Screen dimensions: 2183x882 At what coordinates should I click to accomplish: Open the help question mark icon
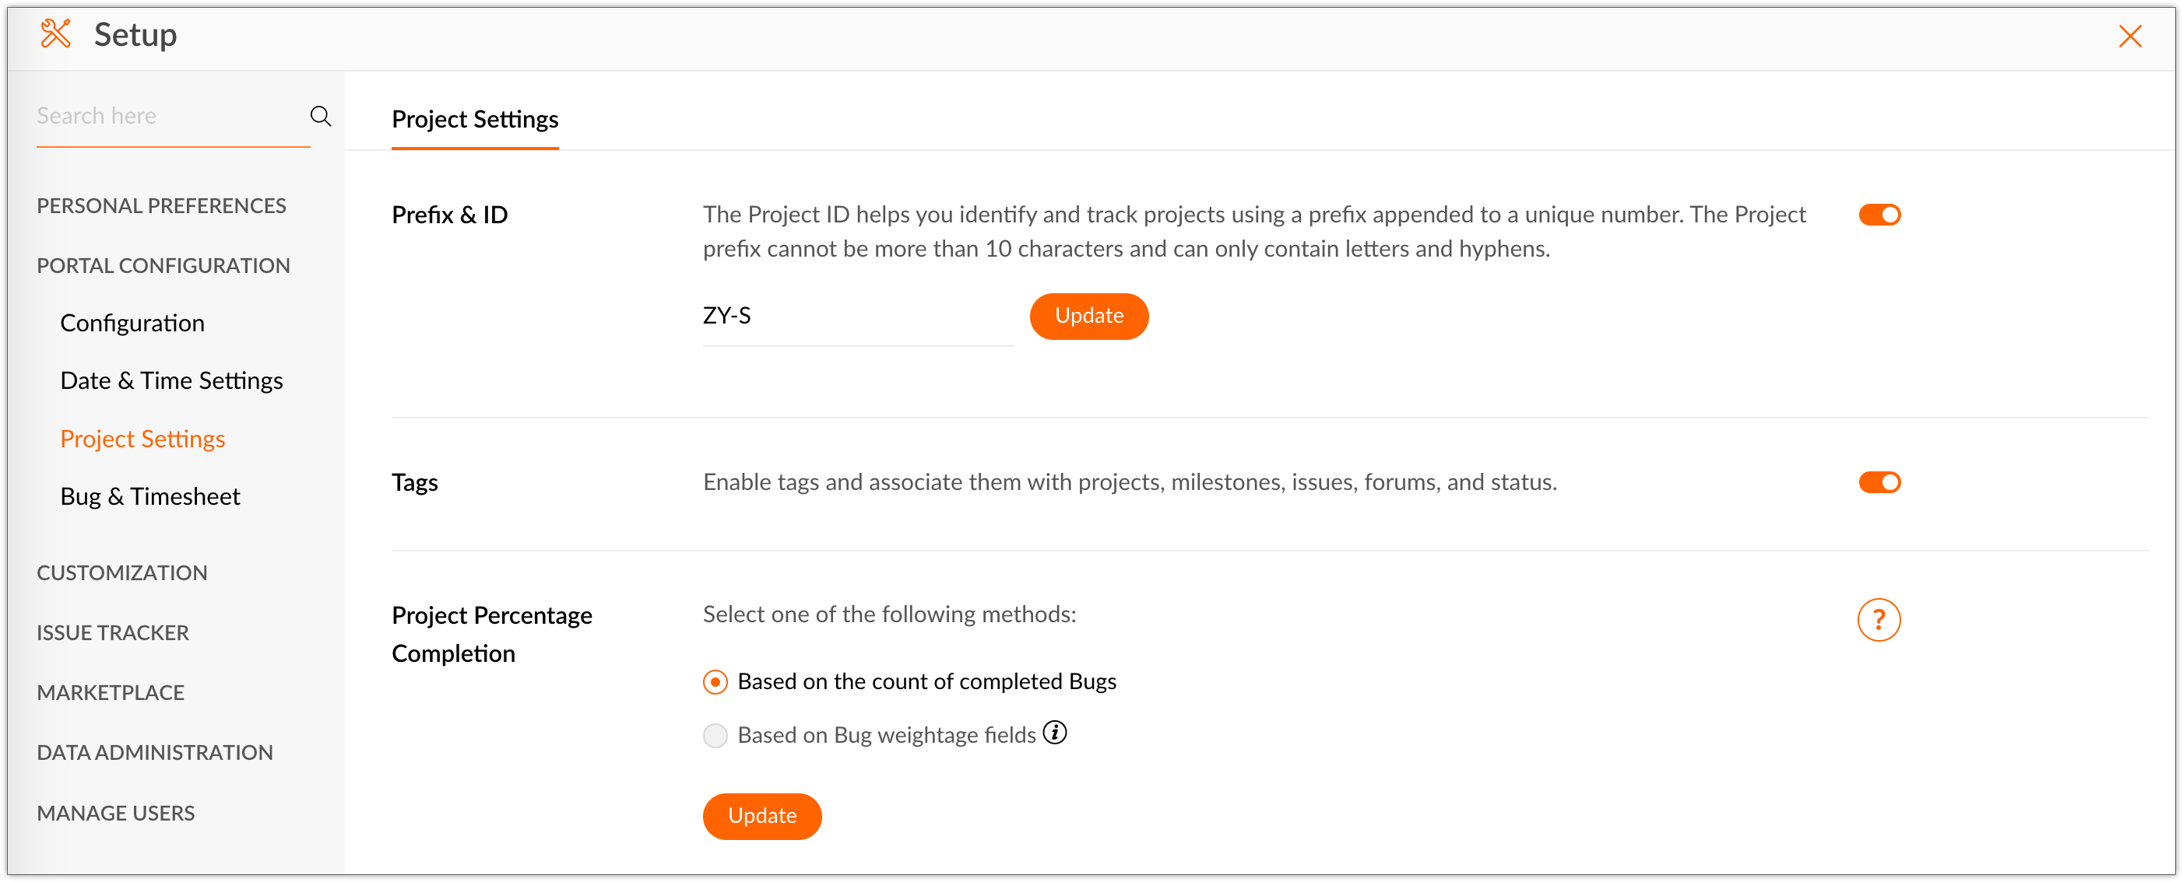[1878, 621]
